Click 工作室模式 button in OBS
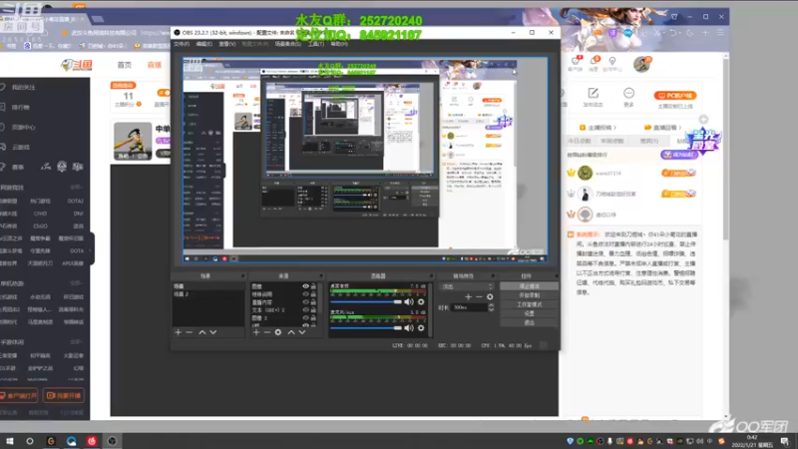The width and height of the screenshot is (798, 449). point(530,305)
